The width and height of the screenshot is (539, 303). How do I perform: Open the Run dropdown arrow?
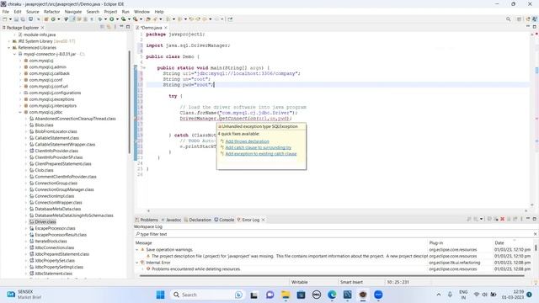pos(117,19)
